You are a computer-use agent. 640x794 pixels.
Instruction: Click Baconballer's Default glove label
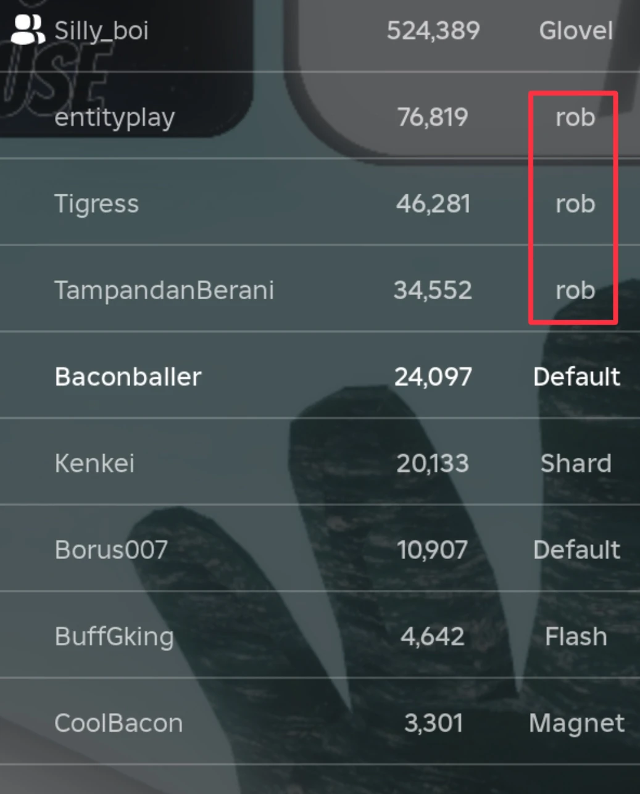pyautogui.click(x=576, y=376)
